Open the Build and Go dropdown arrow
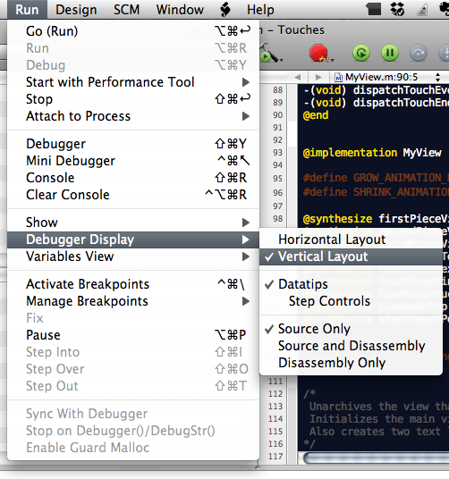The height and width of the screenshot is (479, 449). tap(281, 60)
